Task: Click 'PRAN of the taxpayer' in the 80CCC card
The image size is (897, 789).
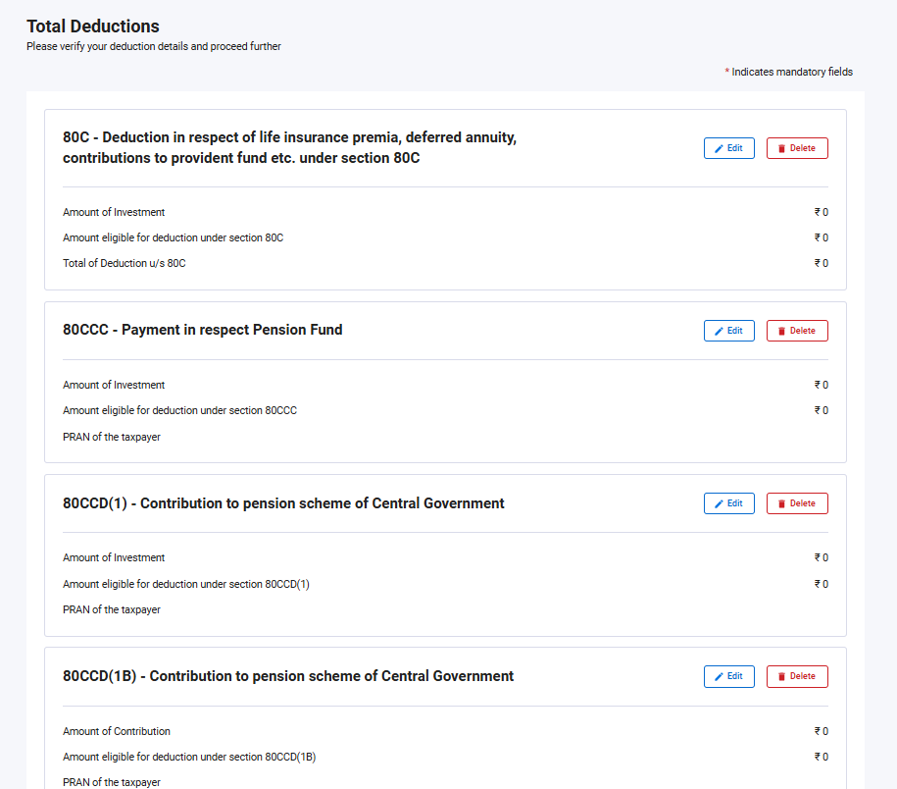Action: [112, 437]
